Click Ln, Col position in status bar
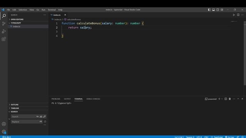This screenshot has height=138, width=246. coord(179,137)
